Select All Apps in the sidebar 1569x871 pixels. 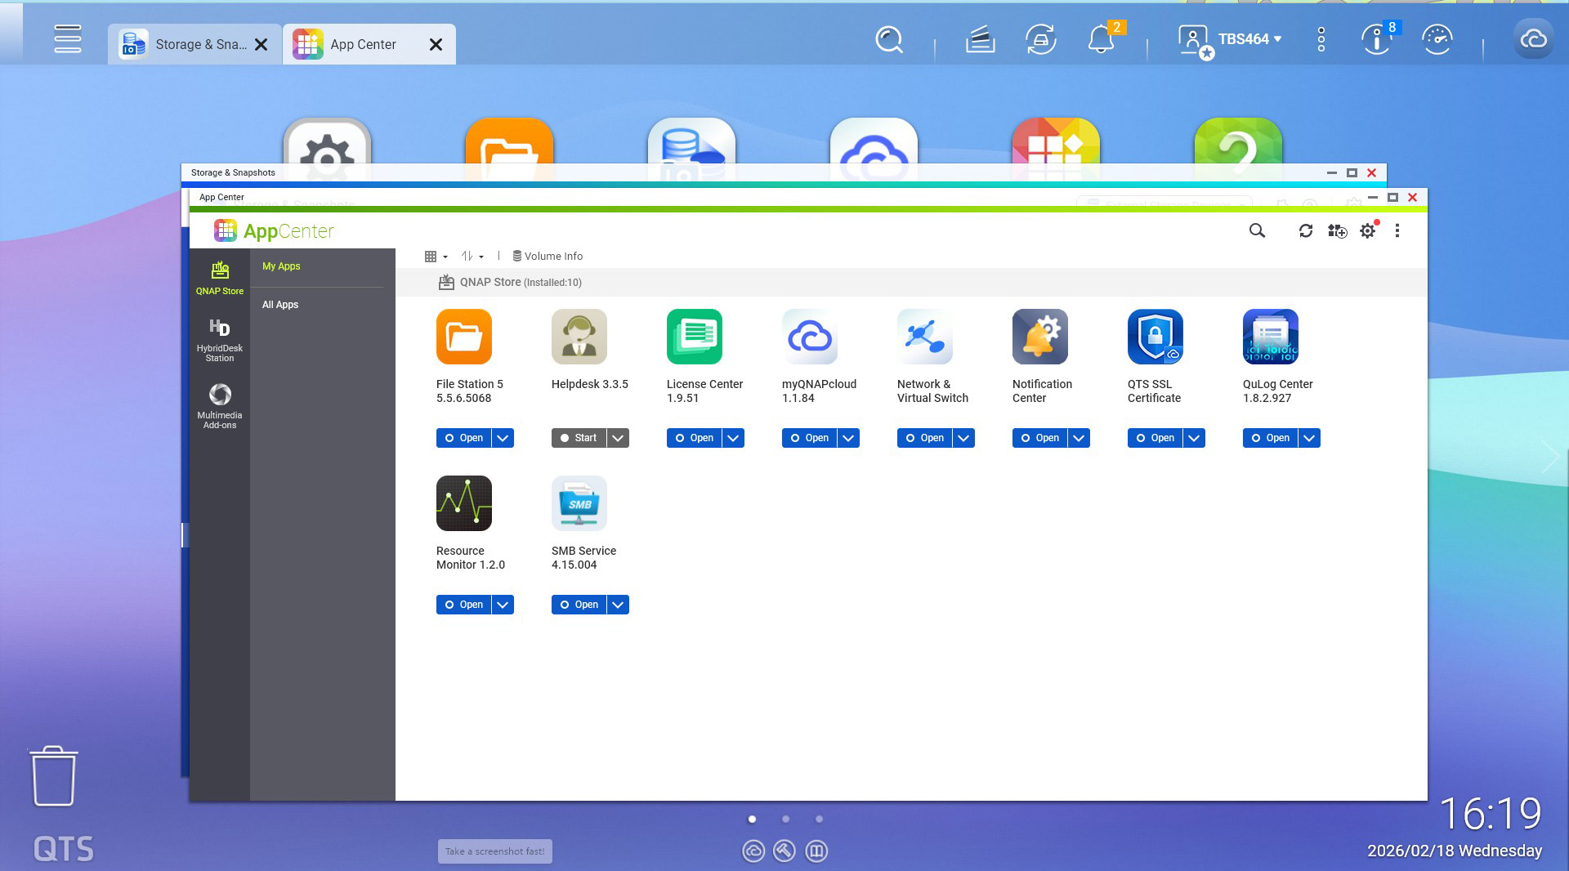pyautogui.click(x=280, y=305)
